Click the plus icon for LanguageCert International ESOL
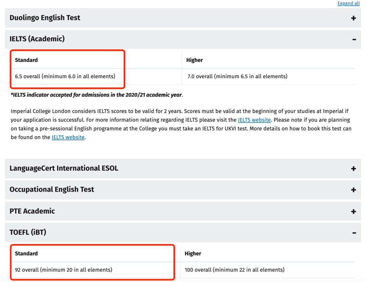This screenshot has width=366, height=282. point(353,169)
